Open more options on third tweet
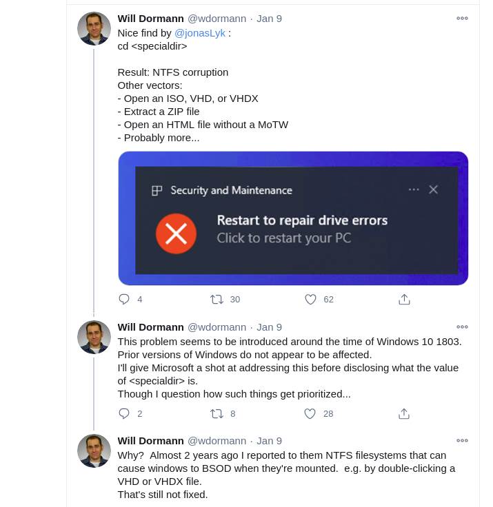Image resolution: width=493 pixels, height=507 pixels. click(462, 440)
